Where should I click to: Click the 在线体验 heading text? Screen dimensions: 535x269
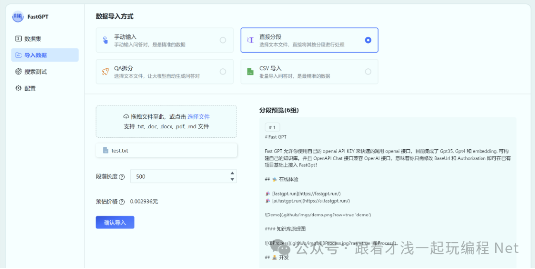289,179
